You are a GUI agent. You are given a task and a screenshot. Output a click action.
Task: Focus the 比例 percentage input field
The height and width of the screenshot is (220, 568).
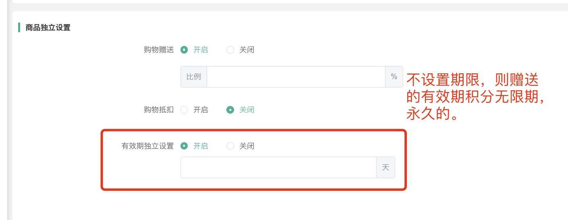coord(296,77)
